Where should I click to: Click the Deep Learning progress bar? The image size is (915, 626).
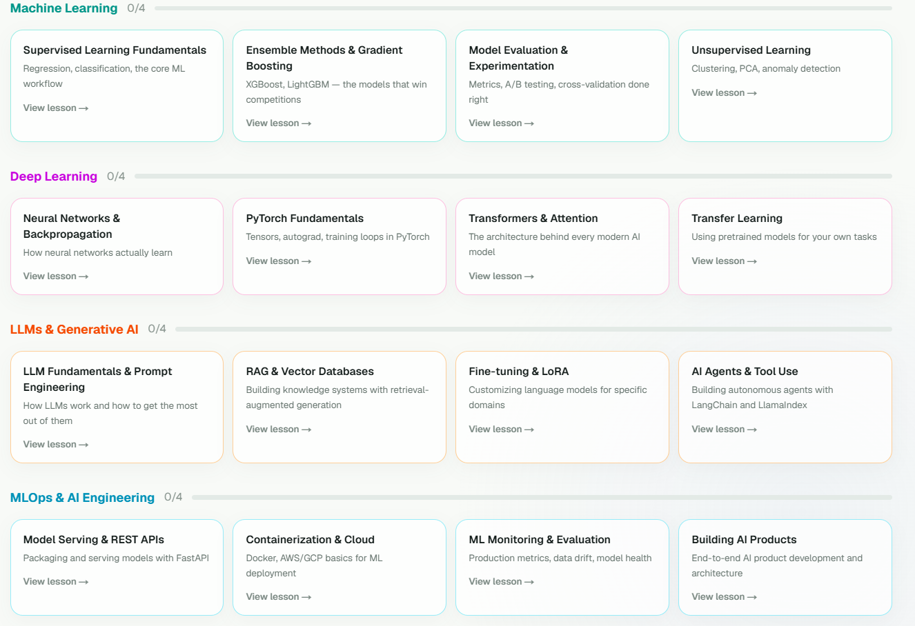tap(513, 176)
